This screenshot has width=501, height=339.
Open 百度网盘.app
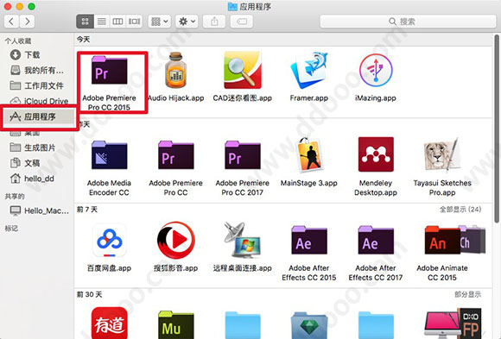[x=109, y=241]
